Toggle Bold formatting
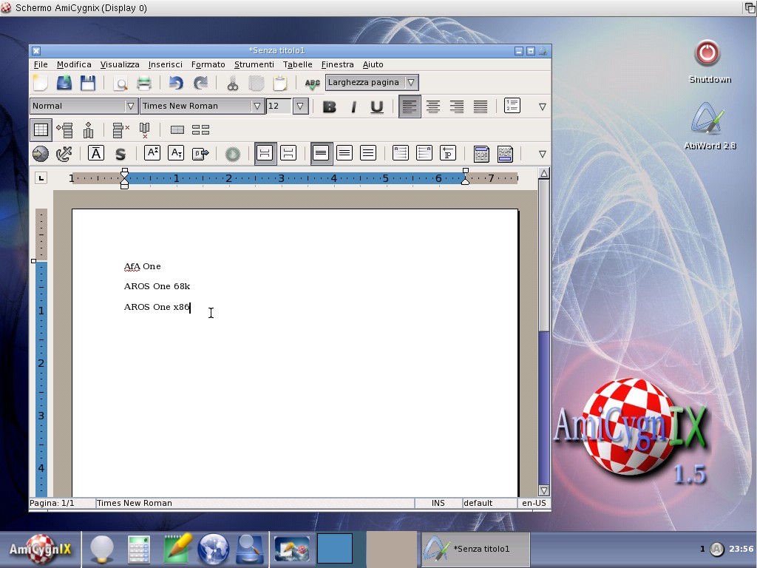This screenshot has width=757, height=568. pyautogui.click(x=330, y=106)
